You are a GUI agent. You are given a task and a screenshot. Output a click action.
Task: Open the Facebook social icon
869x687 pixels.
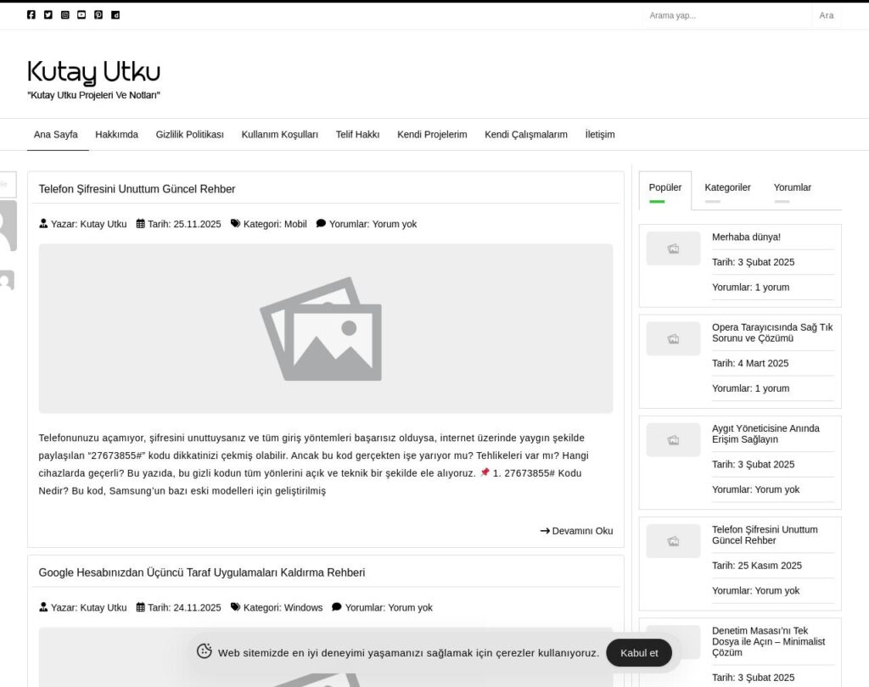pos(31,15)
